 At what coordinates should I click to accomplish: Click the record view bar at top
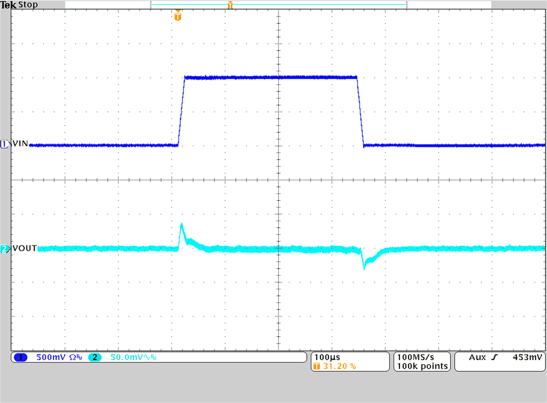point(278,5)
